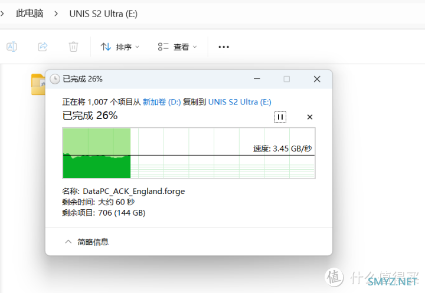425x293 pixels.
Task: Click the text 速度: 3.45 GB/秒
Action: pos(283,149)
